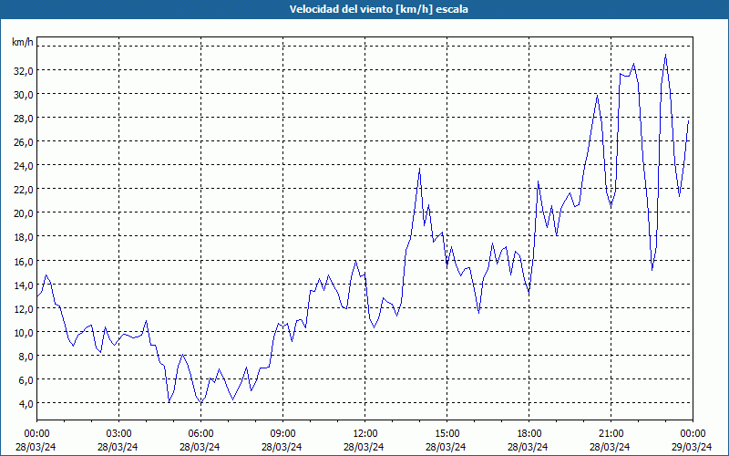Select the '28,0' y-axis value
This screenshot has height=456, width=729.
point(22,119)
